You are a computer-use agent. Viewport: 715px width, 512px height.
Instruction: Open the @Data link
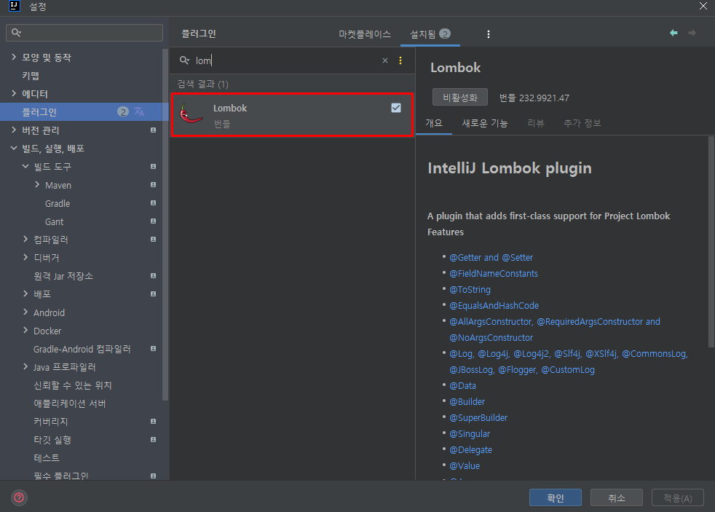point(463,386)
